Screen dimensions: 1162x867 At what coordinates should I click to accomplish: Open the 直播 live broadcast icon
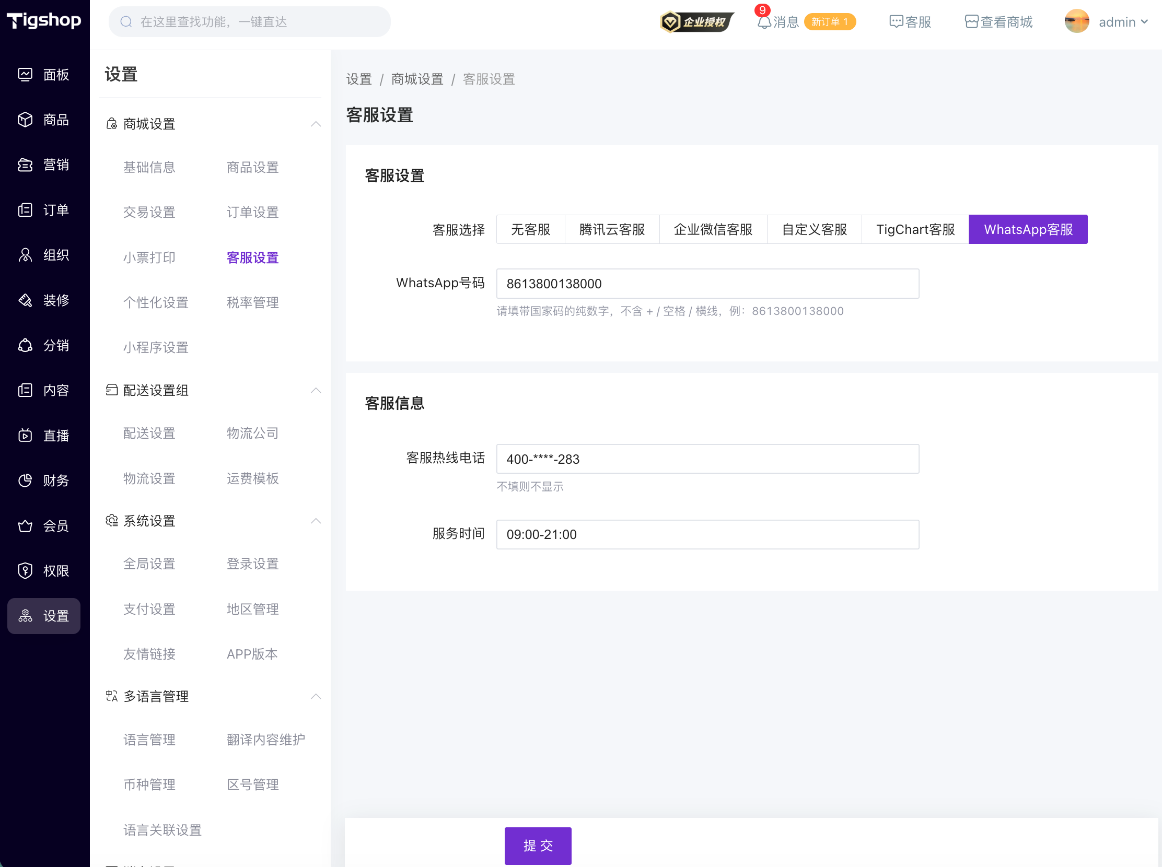click(25, 436)
